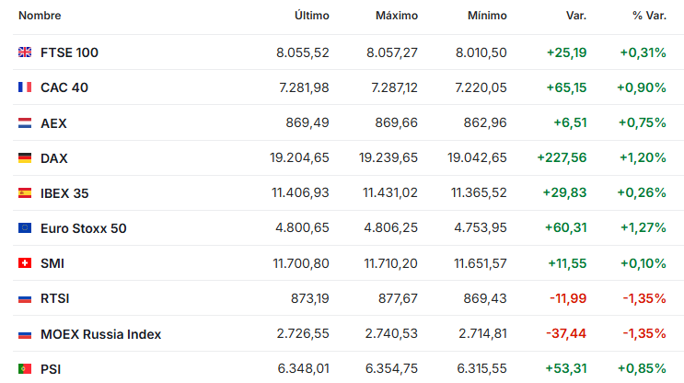
Task: Sort table by Nombre column header
Action: click(x=40, y=16)
